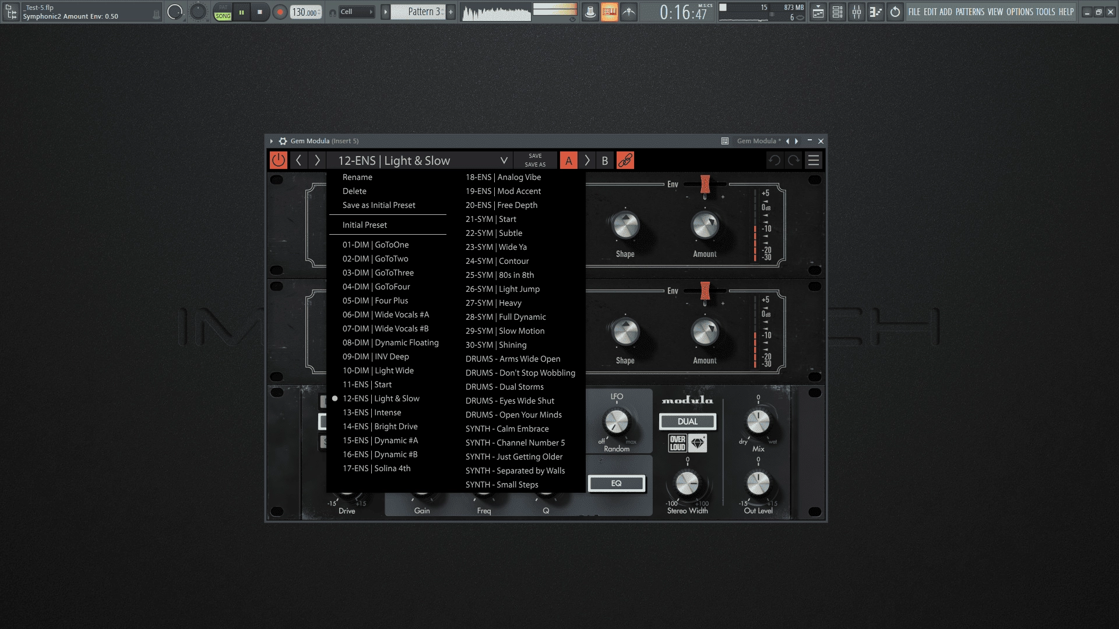Screen dimensions: 1119x629
Task: Click the Overloud gem logo
Action: pyautogui.click(x=688, y=443)
